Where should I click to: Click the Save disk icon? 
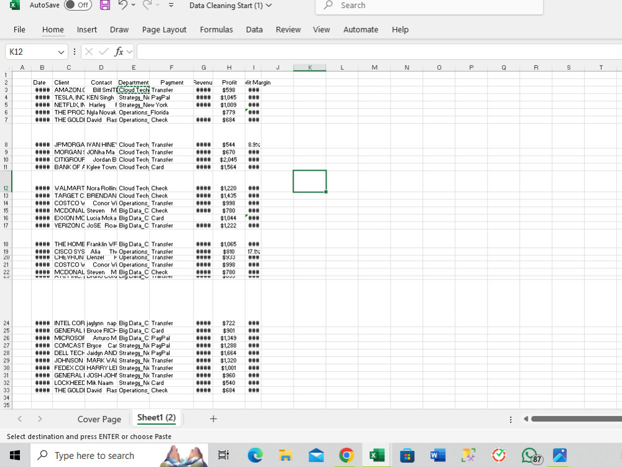(x=104, y=5)
